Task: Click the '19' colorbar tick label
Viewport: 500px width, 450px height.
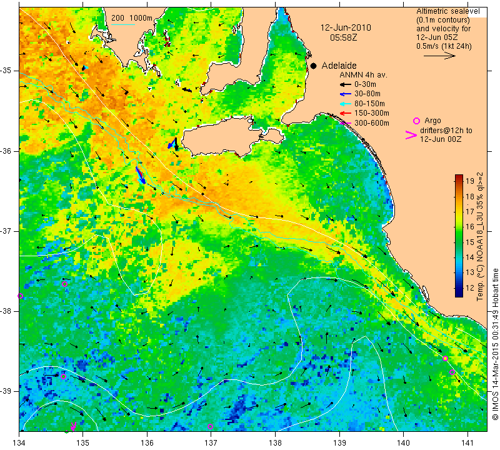Action: [x=471, y=181]
